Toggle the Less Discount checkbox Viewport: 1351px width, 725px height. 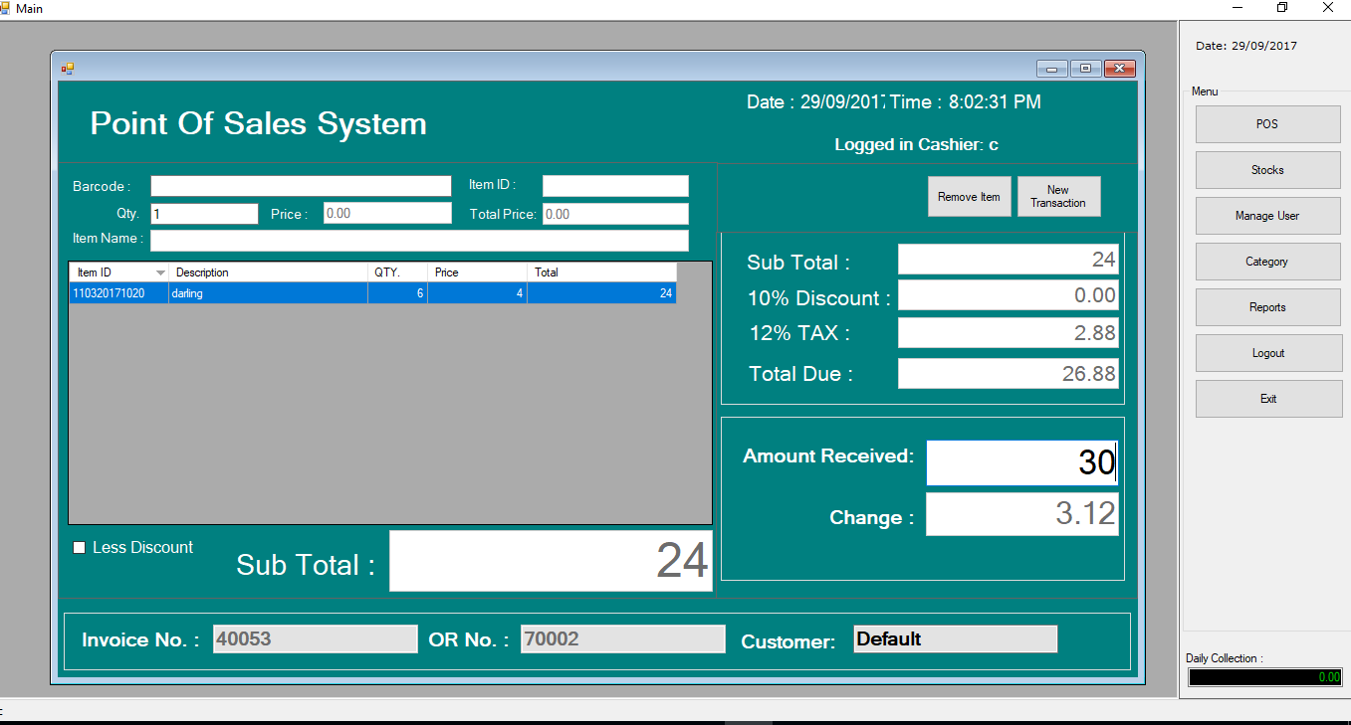coord(77,547)
